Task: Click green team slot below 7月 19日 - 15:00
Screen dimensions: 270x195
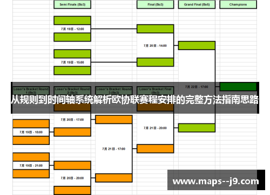Action: point(72,71)
